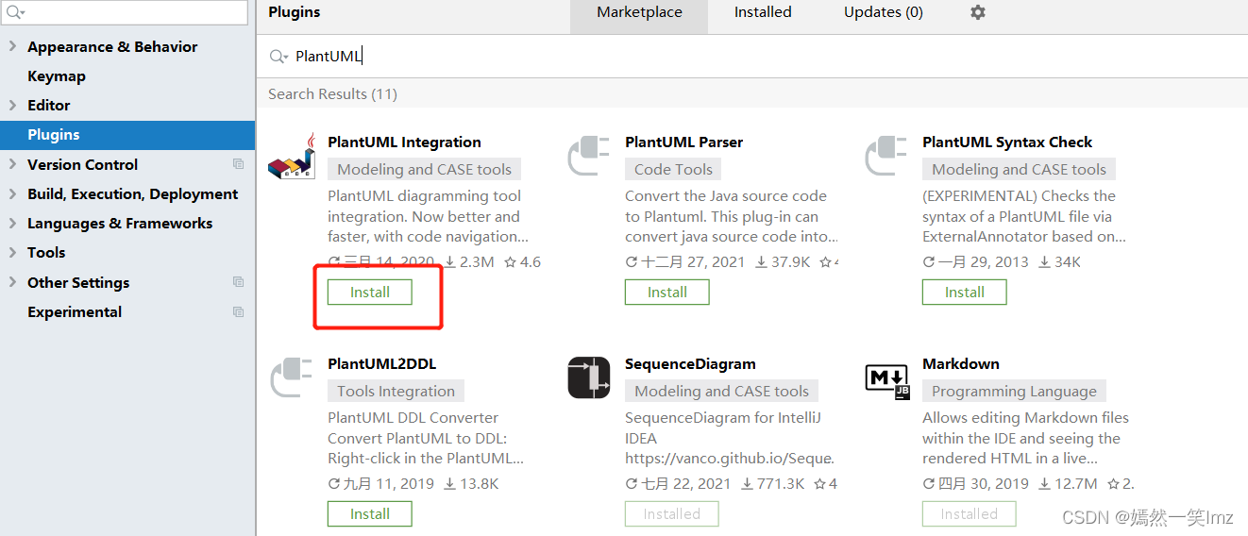Click the project-level icon beside Other Settings

click(x=238, y=282)
